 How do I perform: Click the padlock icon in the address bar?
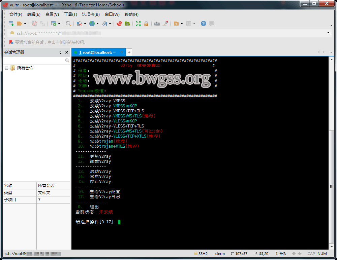12,33
